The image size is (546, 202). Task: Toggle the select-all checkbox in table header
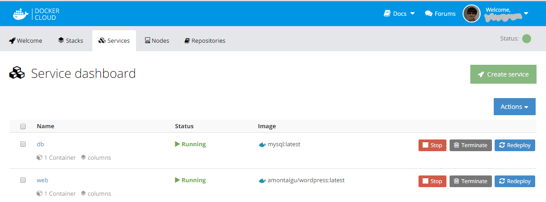pyautogui.click(x=23, y=126)
